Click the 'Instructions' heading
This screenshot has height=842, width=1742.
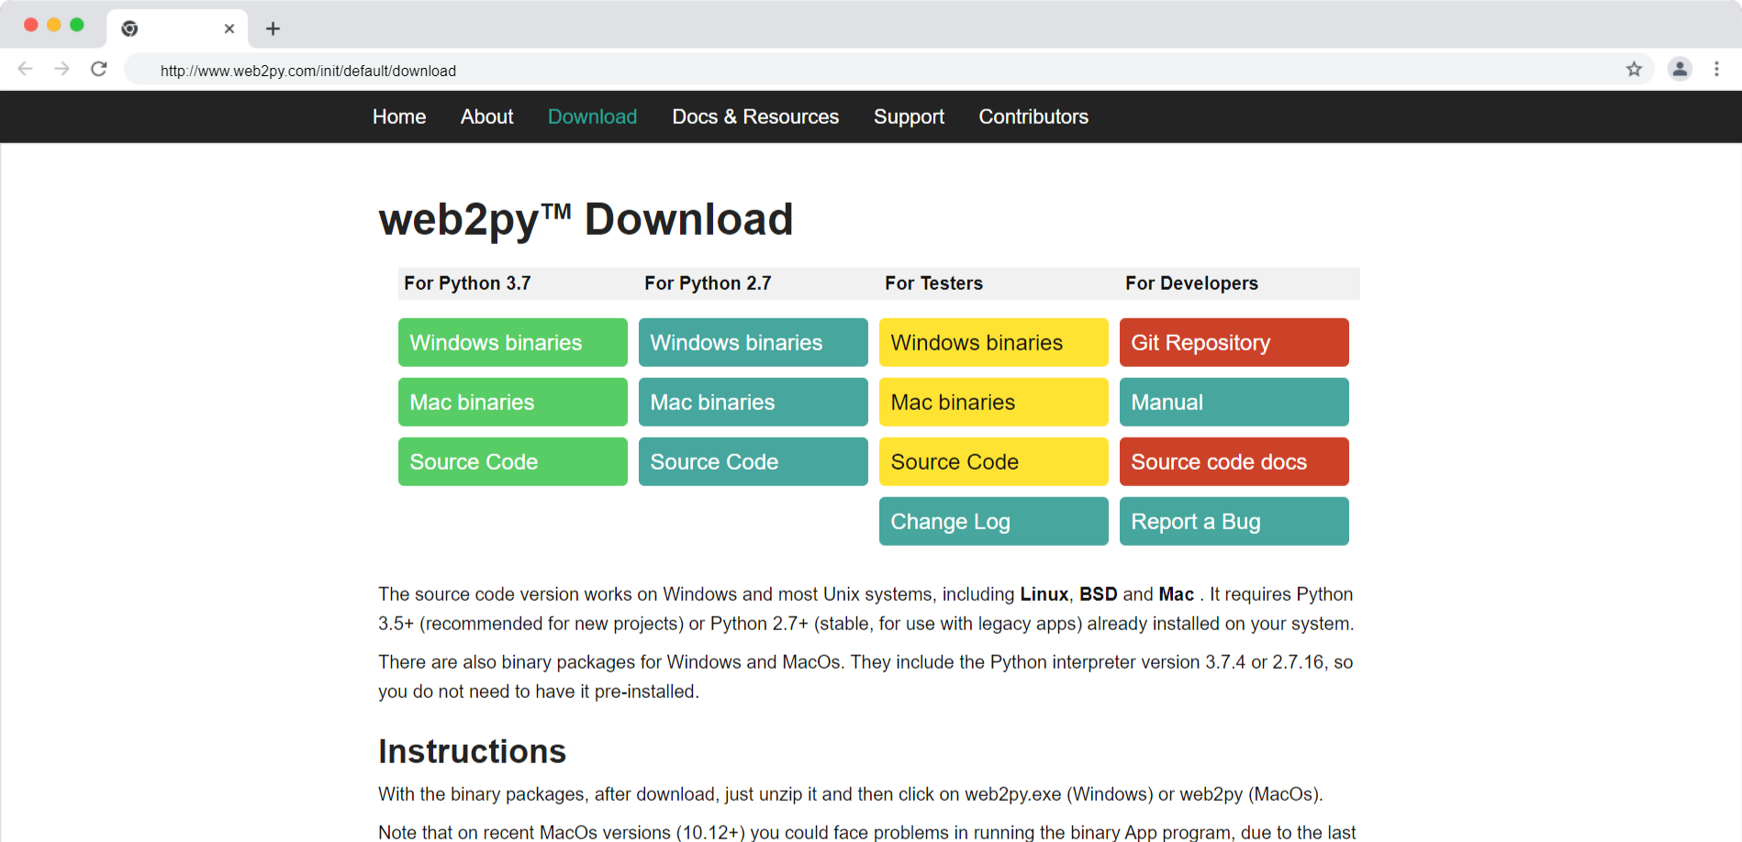[x=472, y=751]
